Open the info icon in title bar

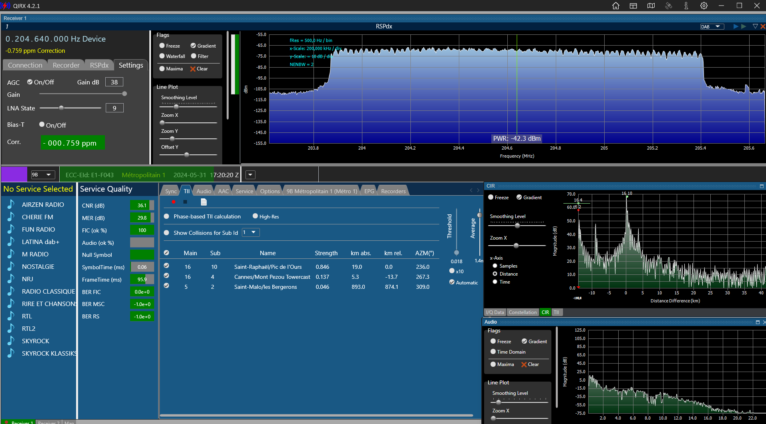coord(686,6)
